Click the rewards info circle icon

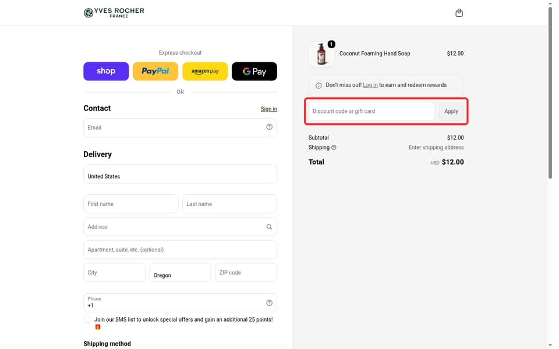[319, 86]
